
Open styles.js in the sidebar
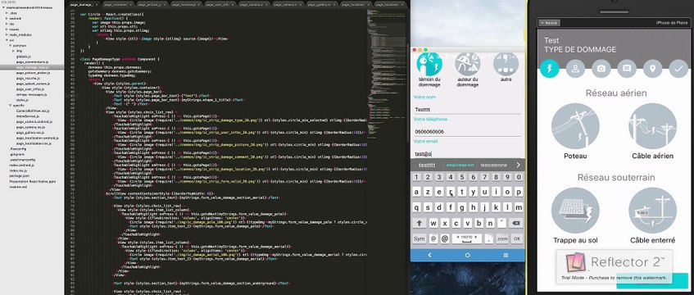click(22, 100)
